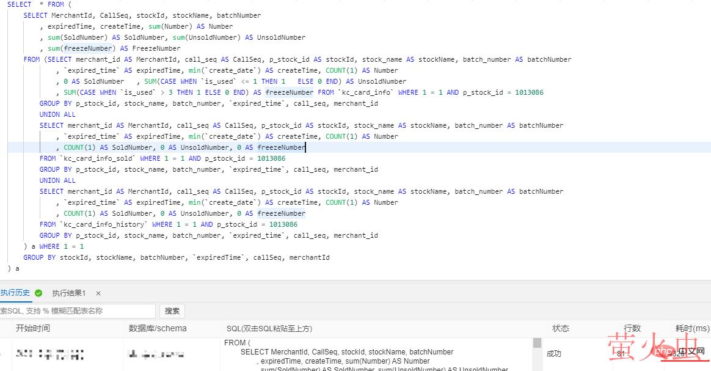
Task: Close the 执行结果1 tab
Action: [x=98, y=293]
